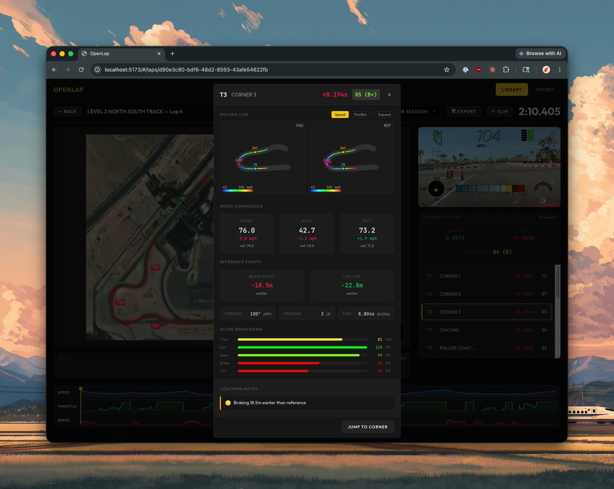This screenshot has width=614, height=489.
Task: Select the Speed driving line mode
Action: [340, 115]
